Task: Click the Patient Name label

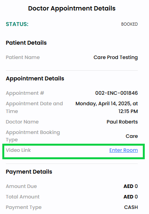Action: point(23,57)
